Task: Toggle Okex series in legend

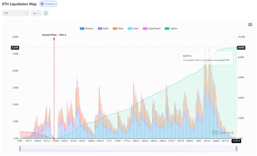Action: click(118, 28)
